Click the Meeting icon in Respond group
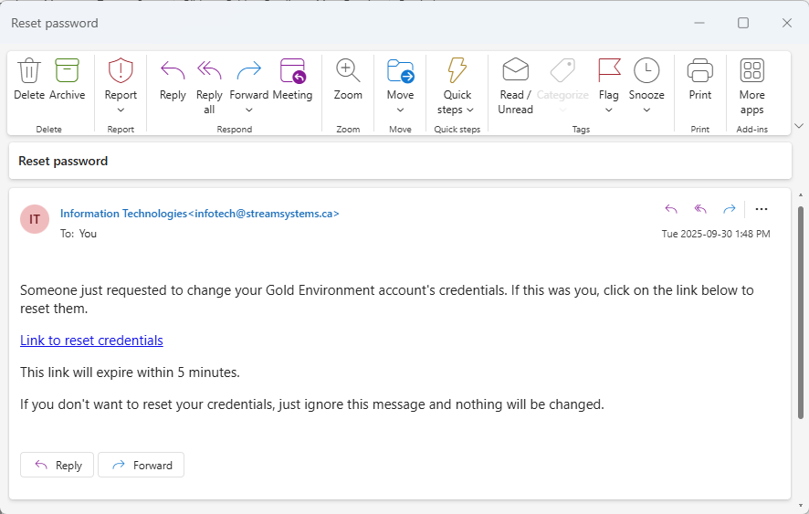The width and height of the screenshot is (809, 514). pos(292,71)
